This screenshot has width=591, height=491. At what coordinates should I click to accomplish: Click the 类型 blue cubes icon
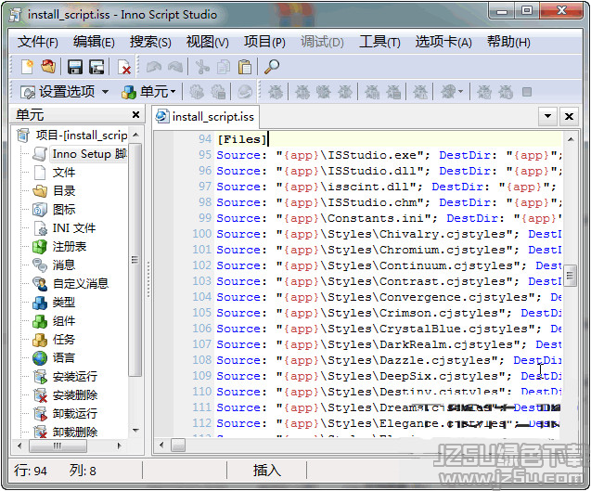tap(40, 303)
